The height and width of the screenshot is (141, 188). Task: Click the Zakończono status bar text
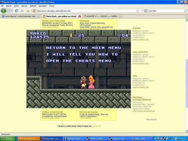[5, 134]
